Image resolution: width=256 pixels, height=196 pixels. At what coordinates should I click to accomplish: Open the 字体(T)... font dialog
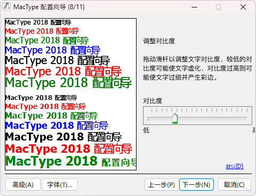59,185
